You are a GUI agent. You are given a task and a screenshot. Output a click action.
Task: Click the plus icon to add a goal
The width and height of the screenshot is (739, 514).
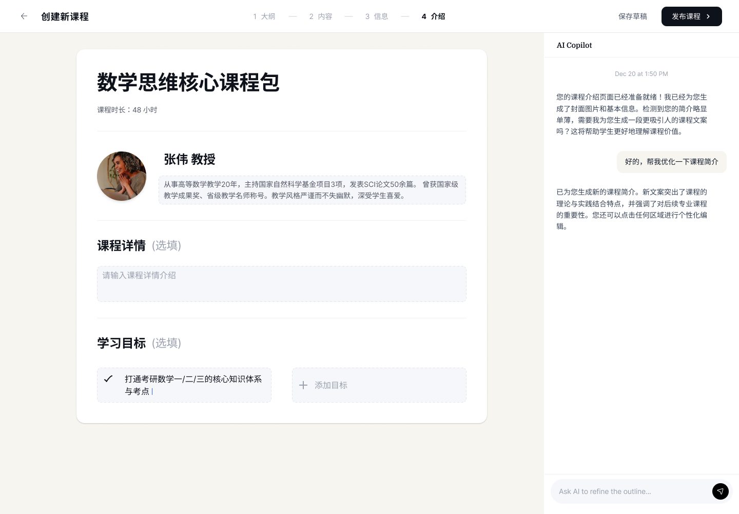(x=303, y=385)
